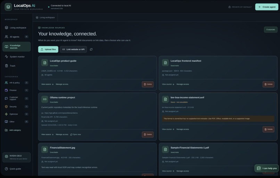280x178 pixels.
Task: Delete LocalOps product guide source
Action: 148,84
